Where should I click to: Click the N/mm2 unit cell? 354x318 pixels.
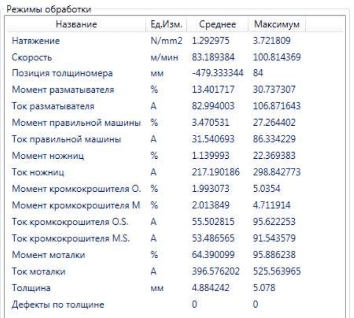(167, 41)
